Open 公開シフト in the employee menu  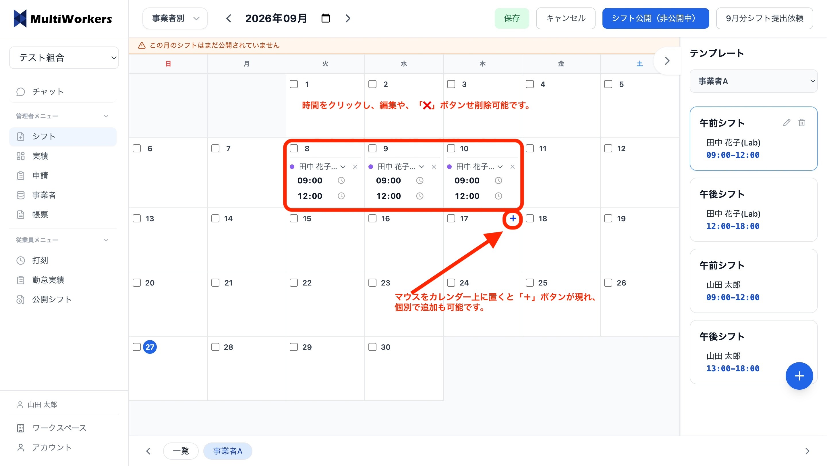pos(63,300)
